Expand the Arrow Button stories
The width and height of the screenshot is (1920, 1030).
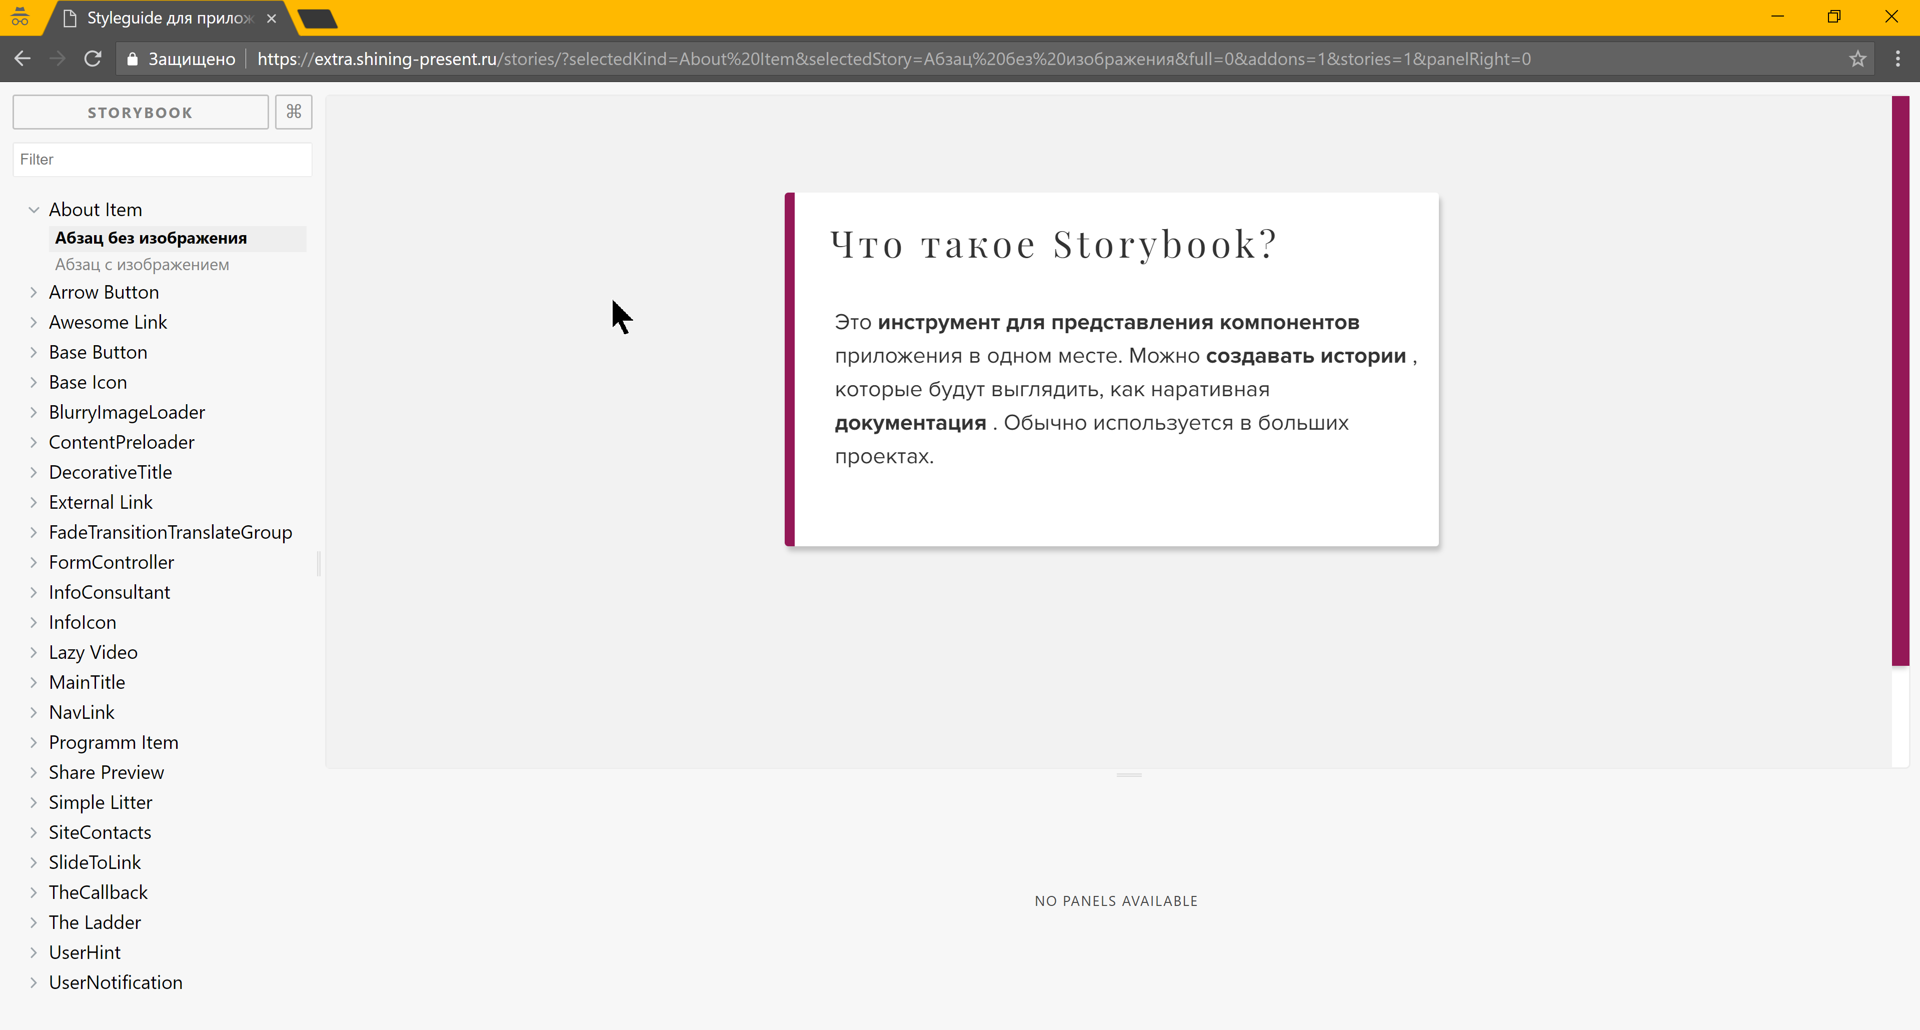[34, 292]
